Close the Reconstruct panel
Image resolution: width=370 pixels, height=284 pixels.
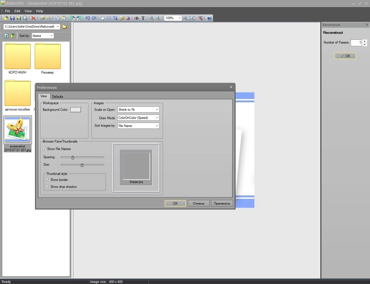[x=367, y=25]
